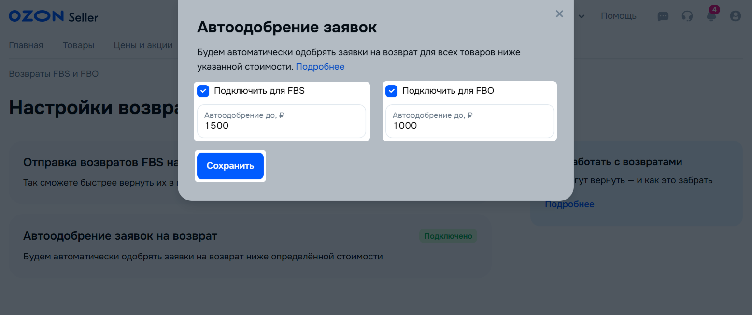
Task: Open the Цены и акции menu
Action: tap(143, 45)
